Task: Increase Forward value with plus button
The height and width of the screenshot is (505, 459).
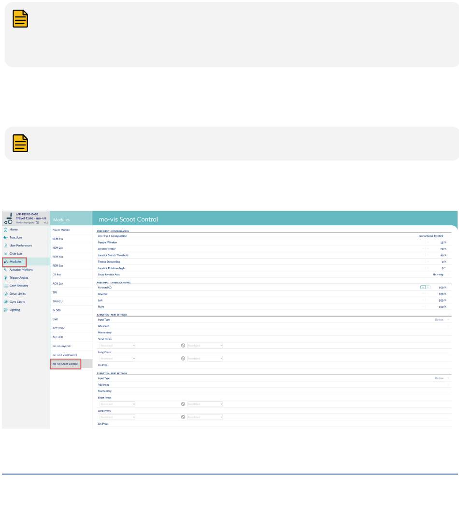Action: (x=428, y=287)
